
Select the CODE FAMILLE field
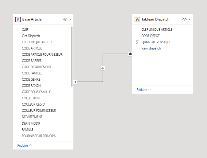[x=32, y=73]
